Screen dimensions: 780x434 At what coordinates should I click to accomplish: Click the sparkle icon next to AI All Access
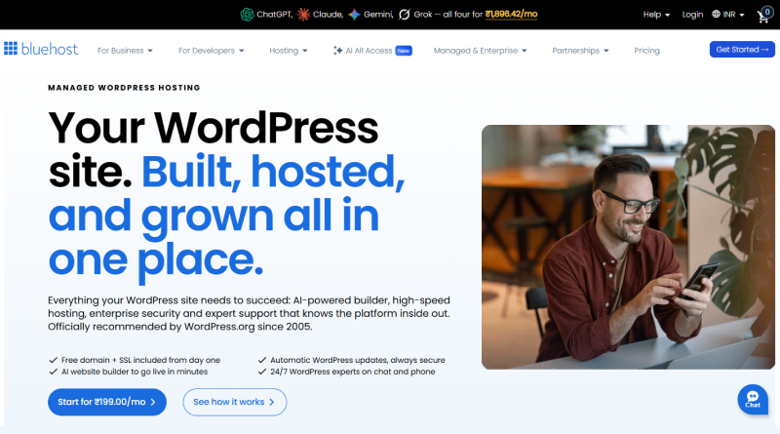[337, 51]
